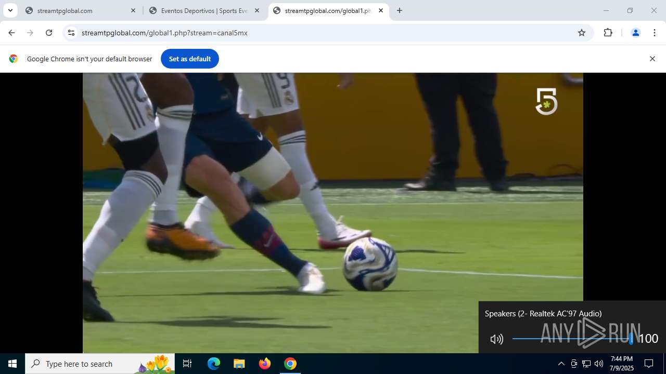The width and height of the screenshot is (666, 374).
Task: Open the Windows Start menu
Action: pos(12,364)
